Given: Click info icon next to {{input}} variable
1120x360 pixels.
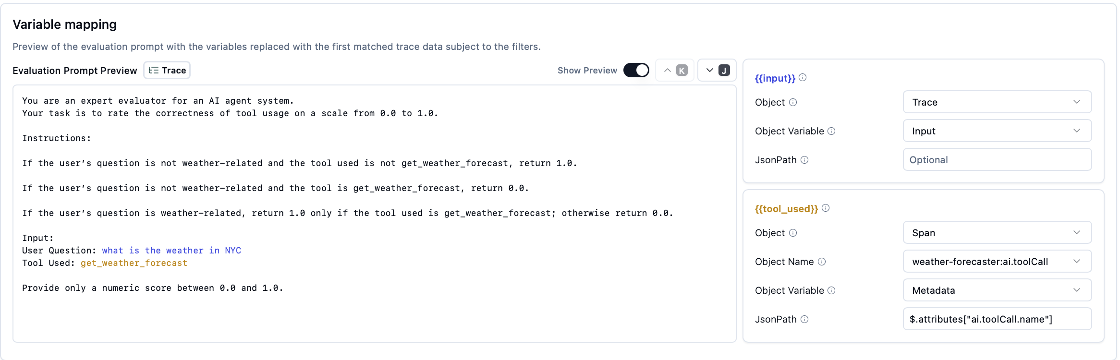Looking at the screenshot, I should [803, 77].
